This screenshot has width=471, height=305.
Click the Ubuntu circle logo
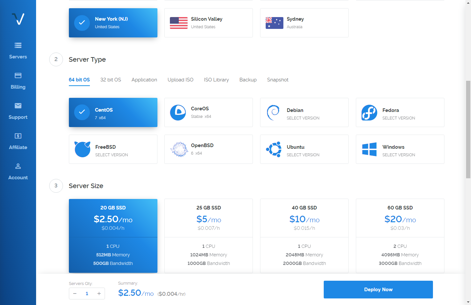tap(274, 149)
